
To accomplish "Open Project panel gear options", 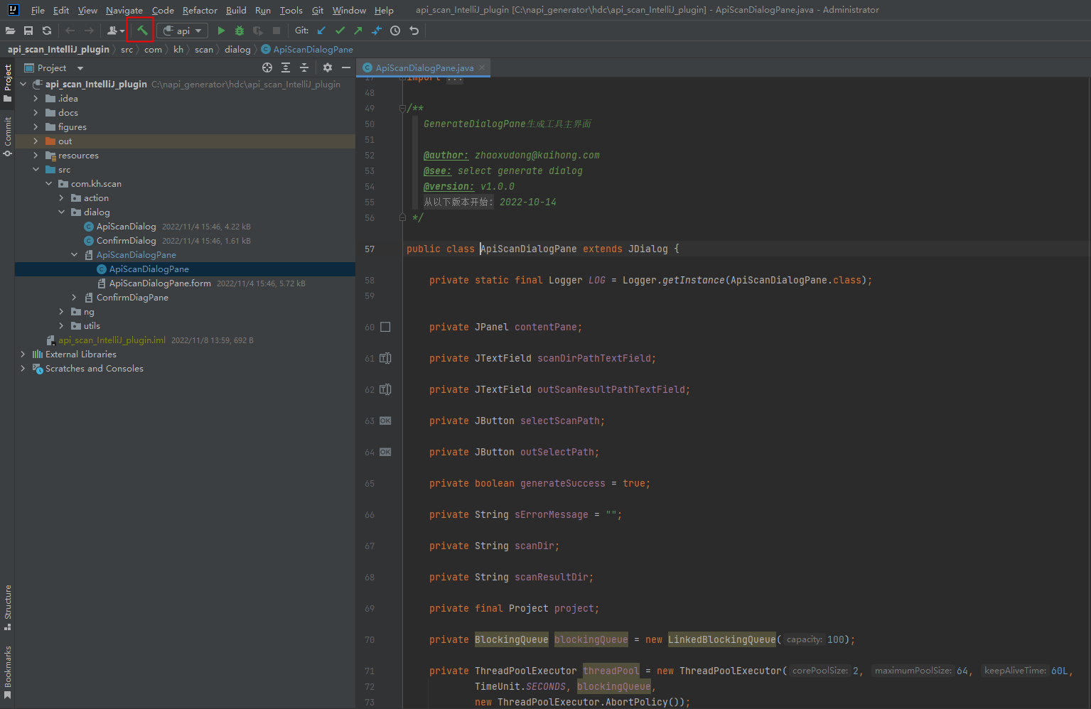I will coord(328,67).
